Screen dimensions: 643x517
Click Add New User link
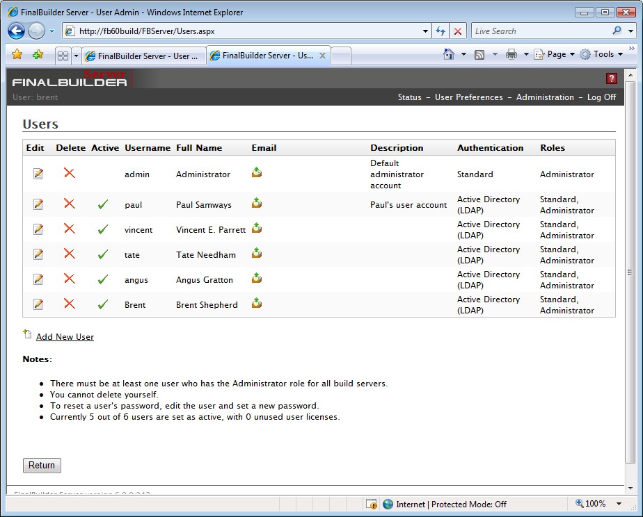(x=65, y=336)
